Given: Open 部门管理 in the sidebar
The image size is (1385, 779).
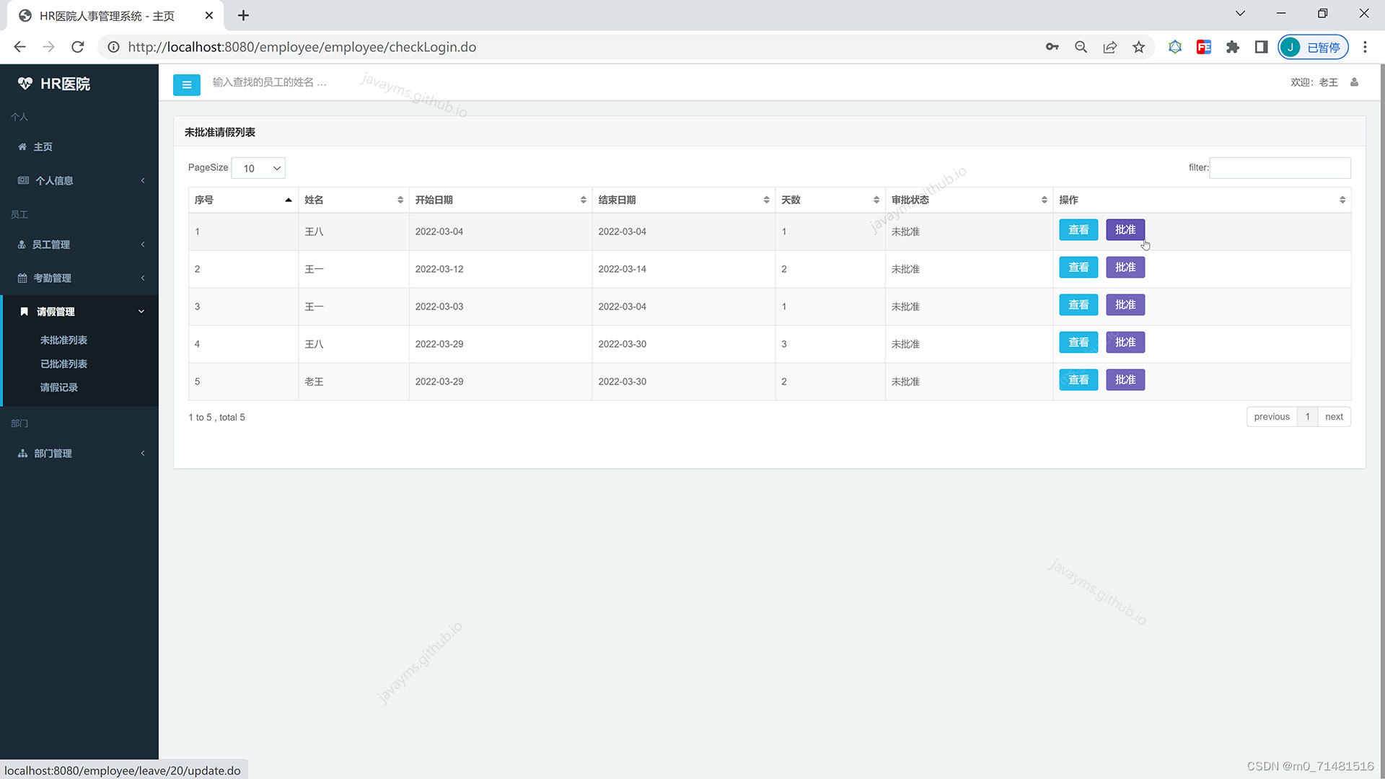Looking at the screenshot, I should coord(52,453).
